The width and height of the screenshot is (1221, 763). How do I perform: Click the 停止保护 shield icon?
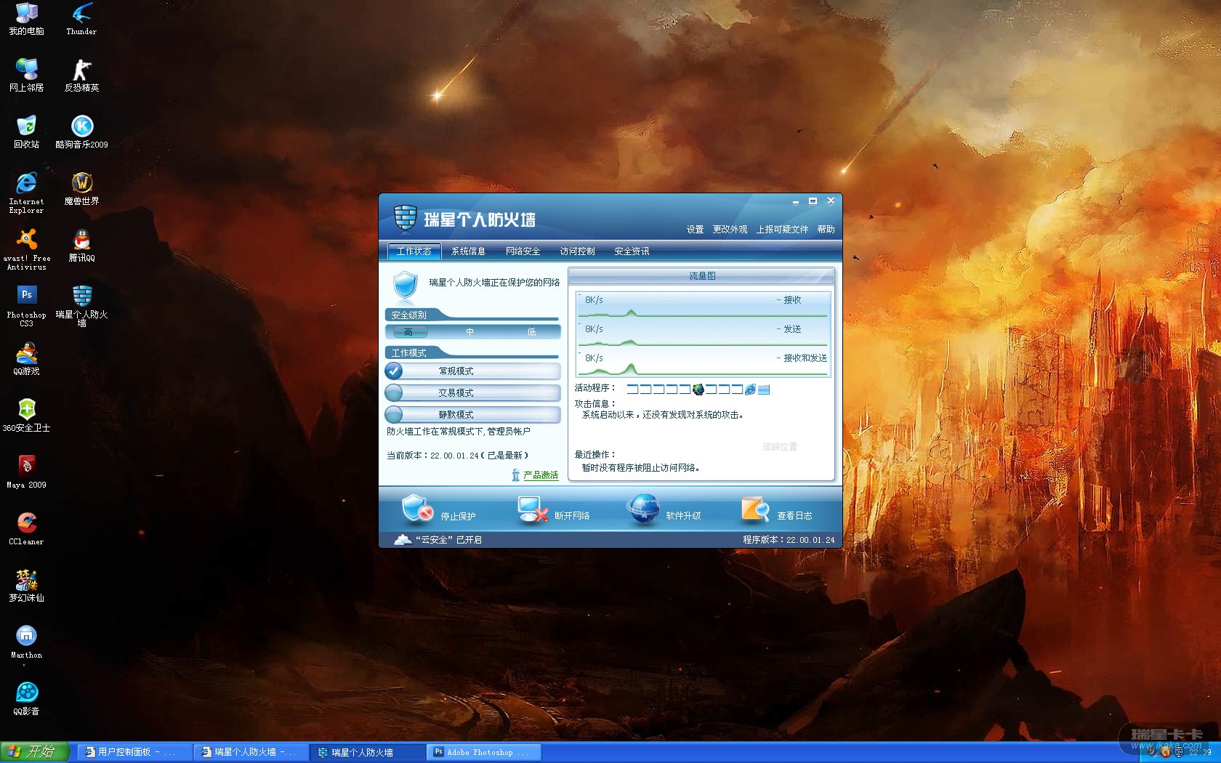tap(417, 509)
